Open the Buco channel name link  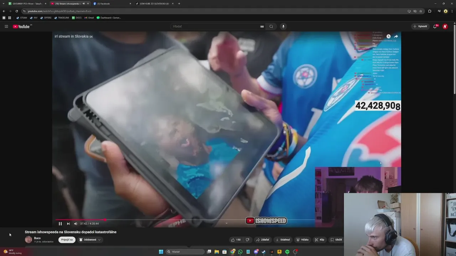click(37, 238)
